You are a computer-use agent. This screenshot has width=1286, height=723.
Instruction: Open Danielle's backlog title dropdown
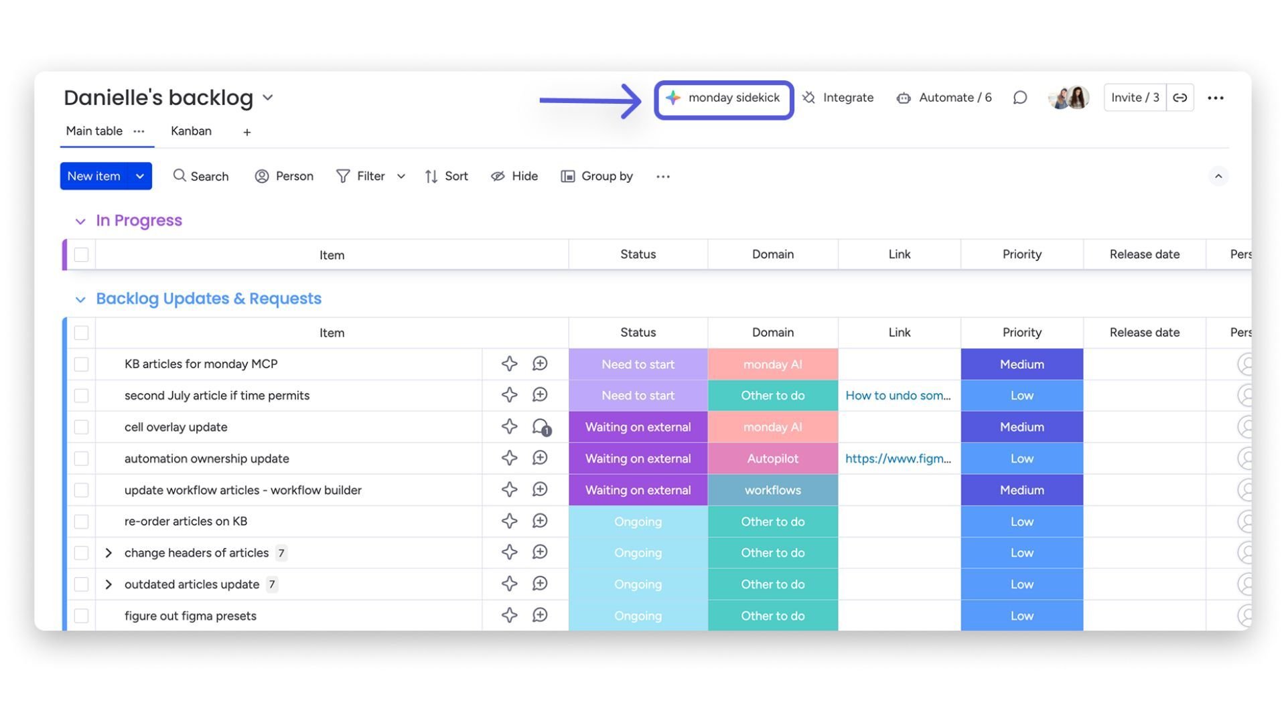[x=268, y=98]
